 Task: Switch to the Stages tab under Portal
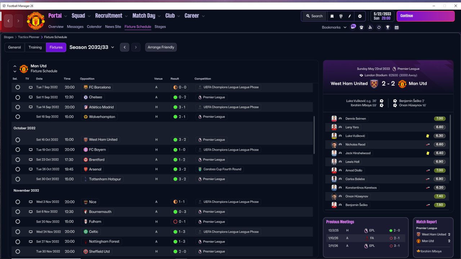(160, 27)
